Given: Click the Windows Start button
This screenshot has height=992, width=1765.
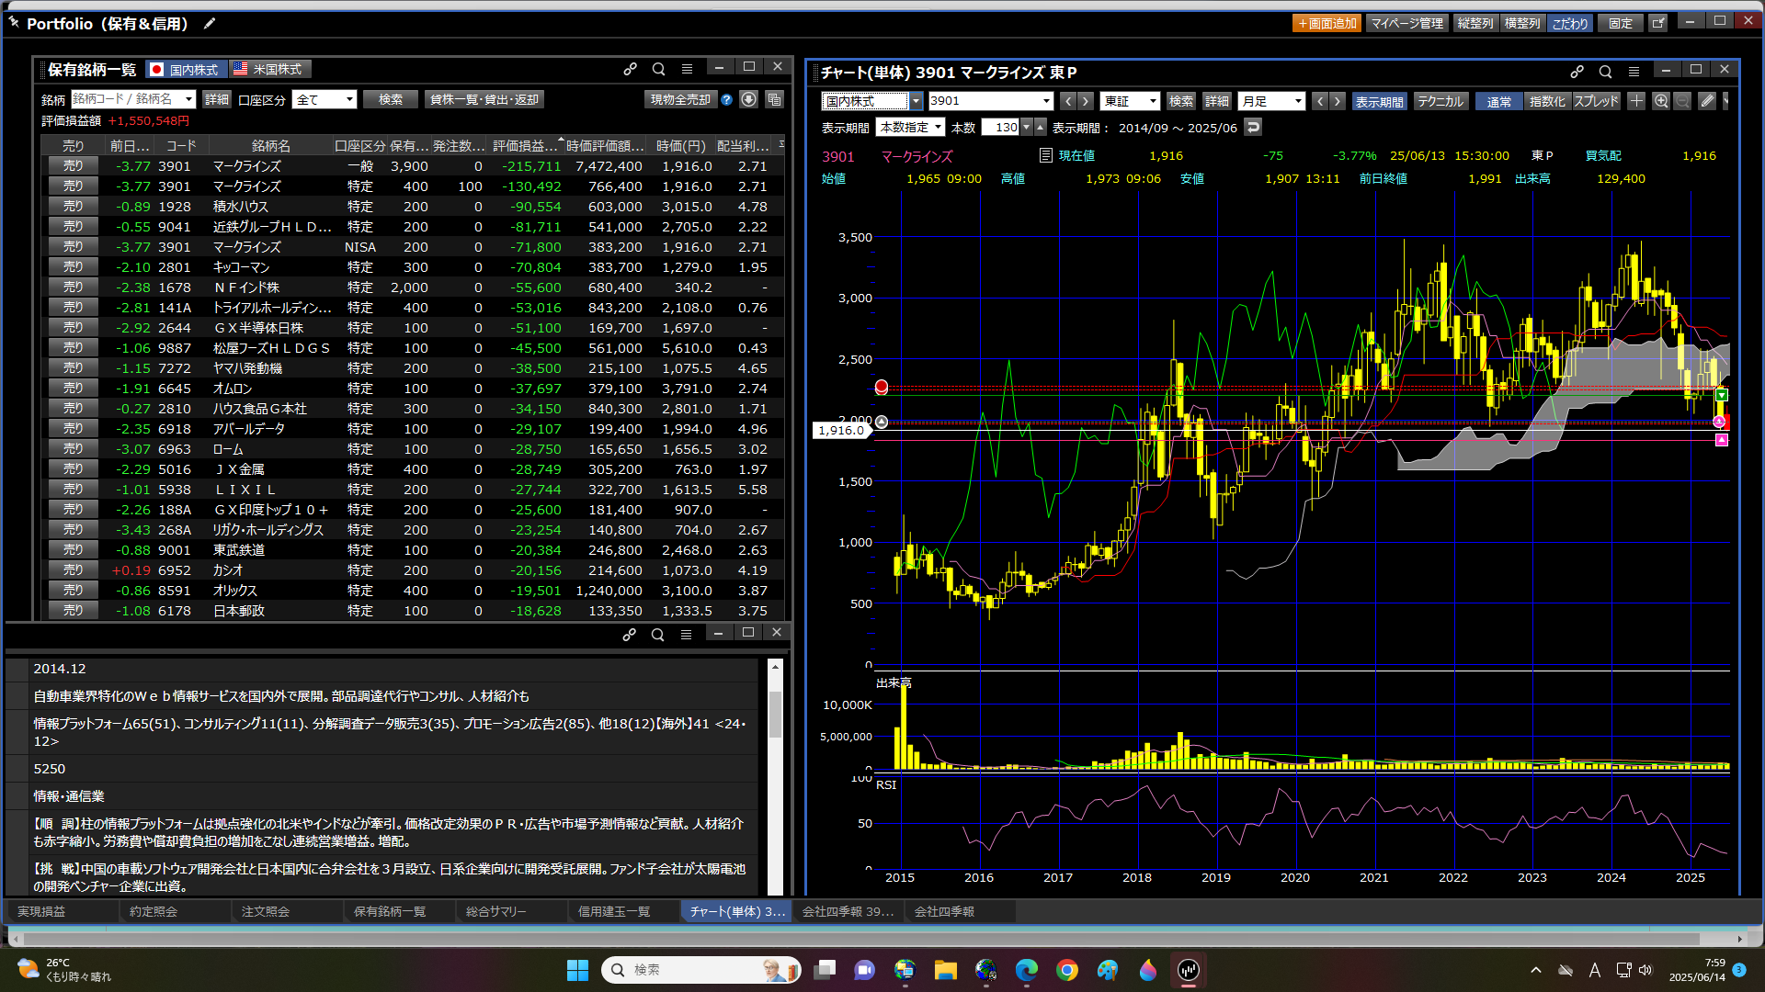Looking at the screenshot, I should click(577, 970).
